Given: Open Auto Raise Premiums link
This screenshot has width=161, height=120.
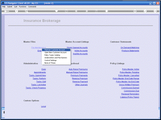Looking at the screenshot, I should [x=78, y=69].
